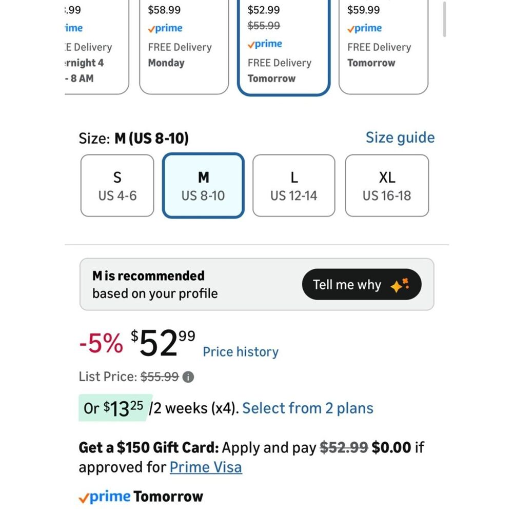
Task: Choose size XL US 16-18
Action: click(x=387, y=186)
